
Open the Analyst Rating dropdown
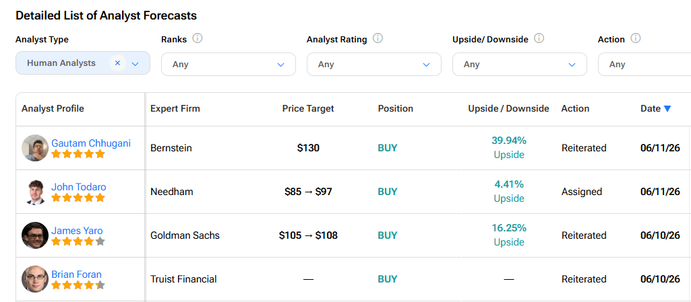373,64
